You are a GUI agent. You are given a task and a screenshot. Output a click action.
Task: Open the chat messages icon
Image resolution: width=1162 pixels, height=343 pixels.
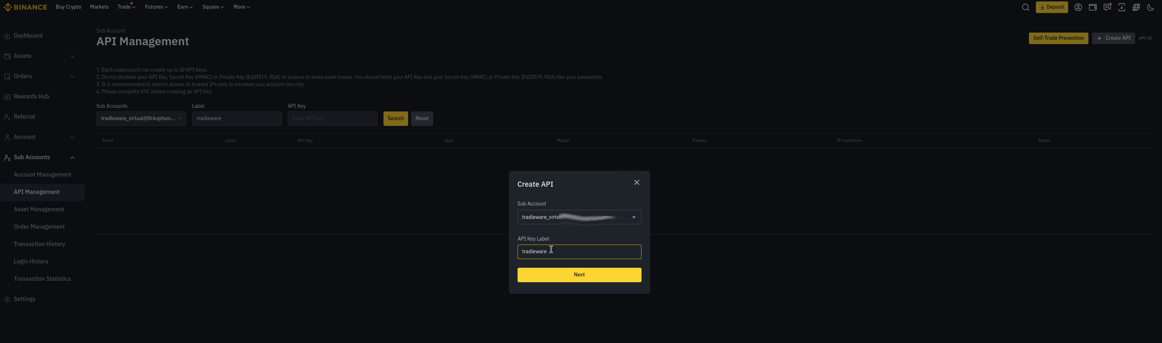(x=1107, y=7)
